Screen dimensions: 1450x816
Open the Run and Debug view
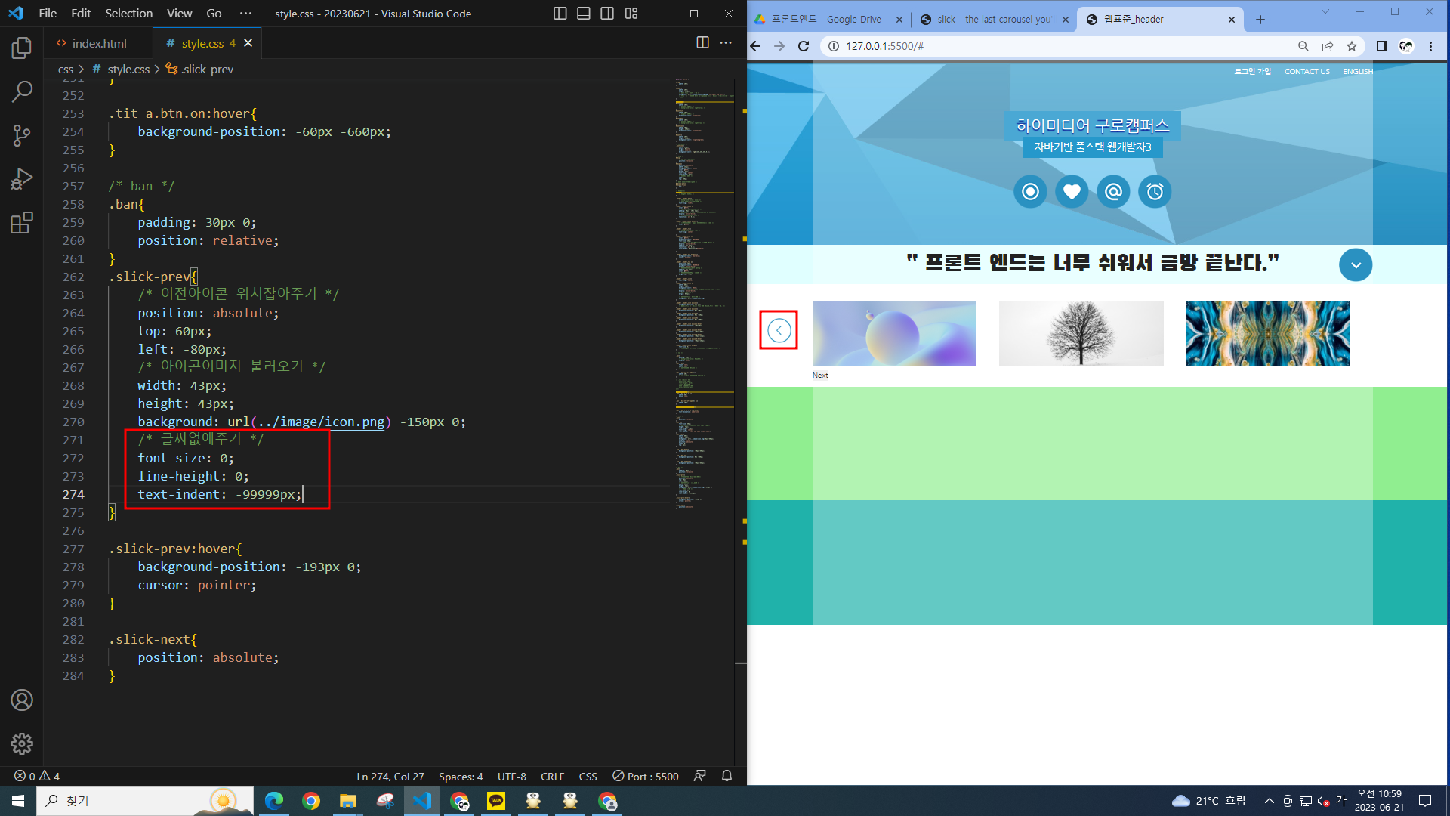[22, 179]
